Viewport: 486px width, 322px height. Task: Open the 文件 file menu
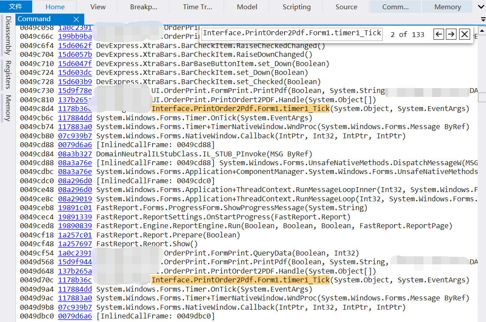coord(15,7)
